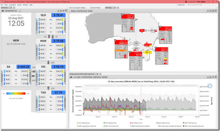Toggle TAS Trading Price legend series
The height and width of the screenshot is (131, 220).
[110, 123]
